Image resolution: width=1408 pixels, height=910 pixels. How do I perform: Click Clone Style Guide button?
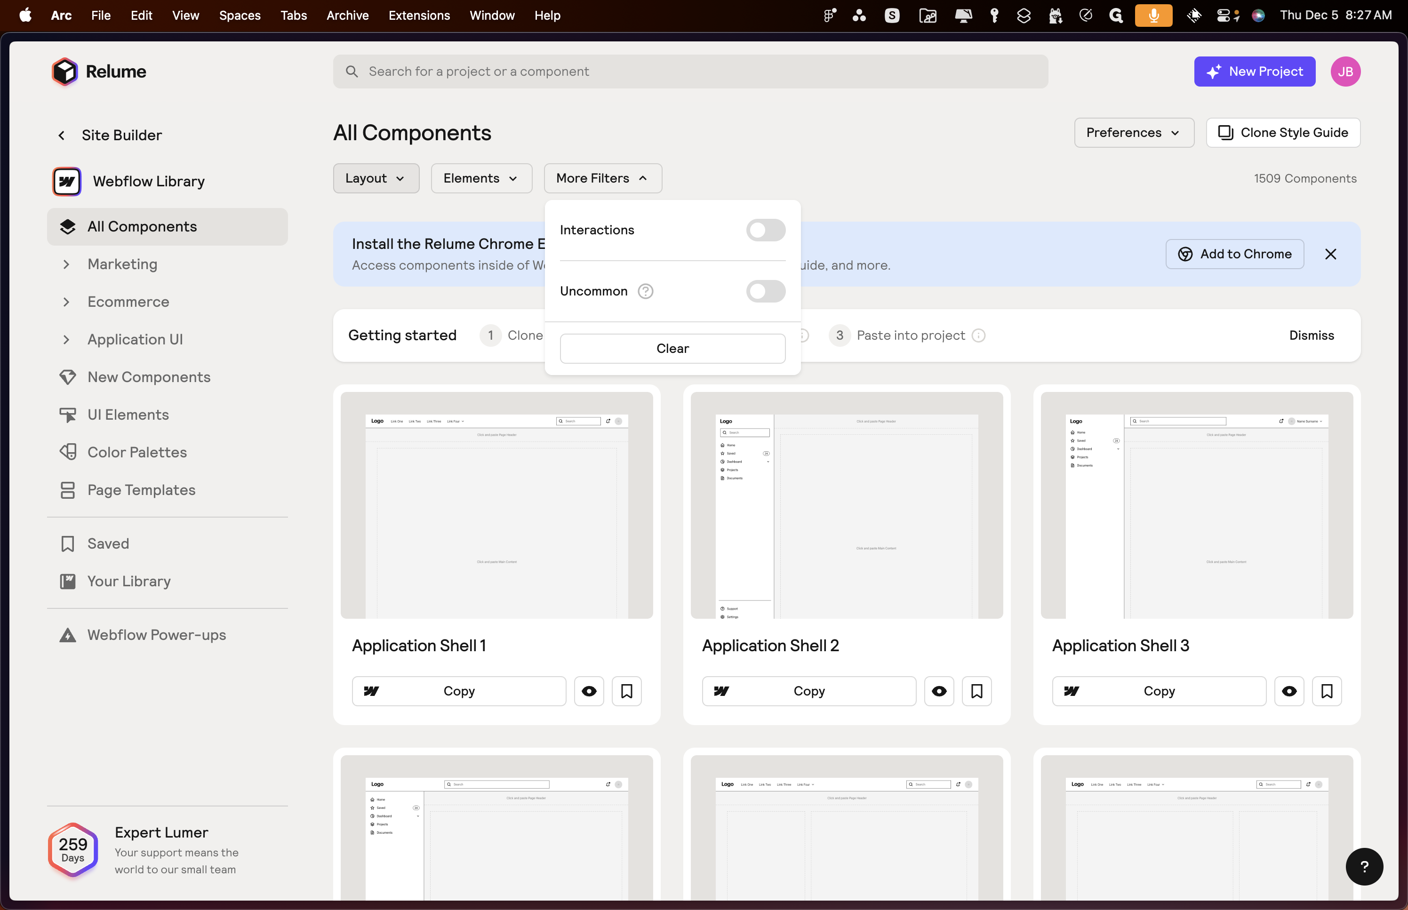point(1283,133)
